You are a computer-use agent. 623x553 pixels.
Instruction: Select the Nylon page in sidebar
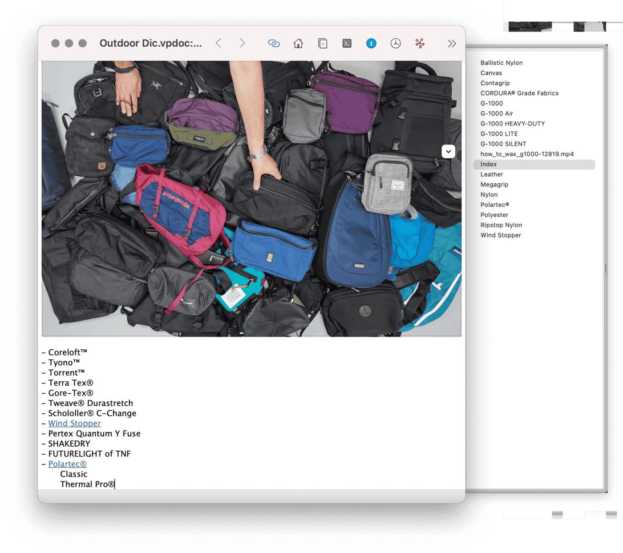pyautogui.click(x=489, y=195)
